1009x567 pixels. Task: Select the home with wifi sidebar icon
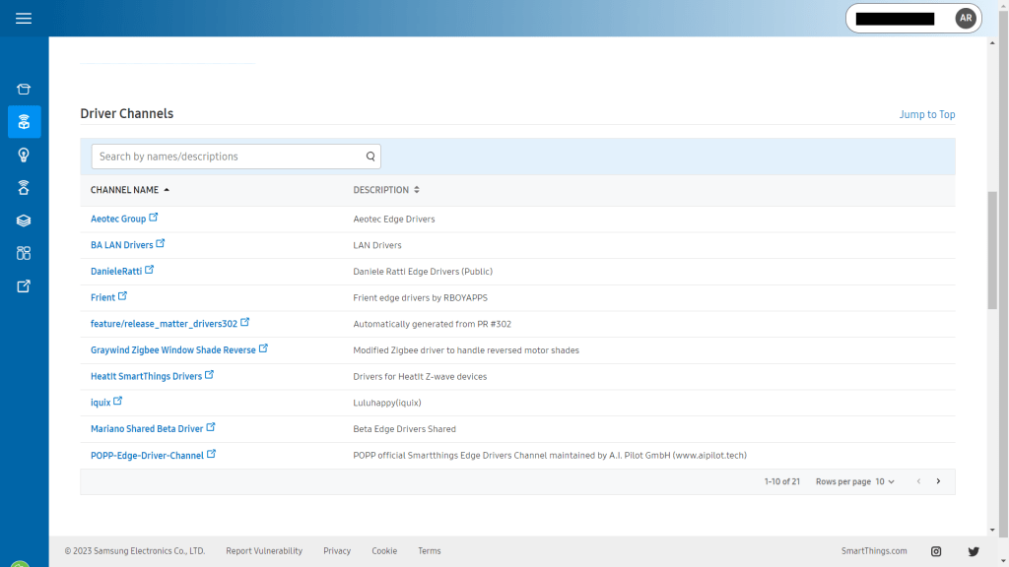(x=24, y=188)
